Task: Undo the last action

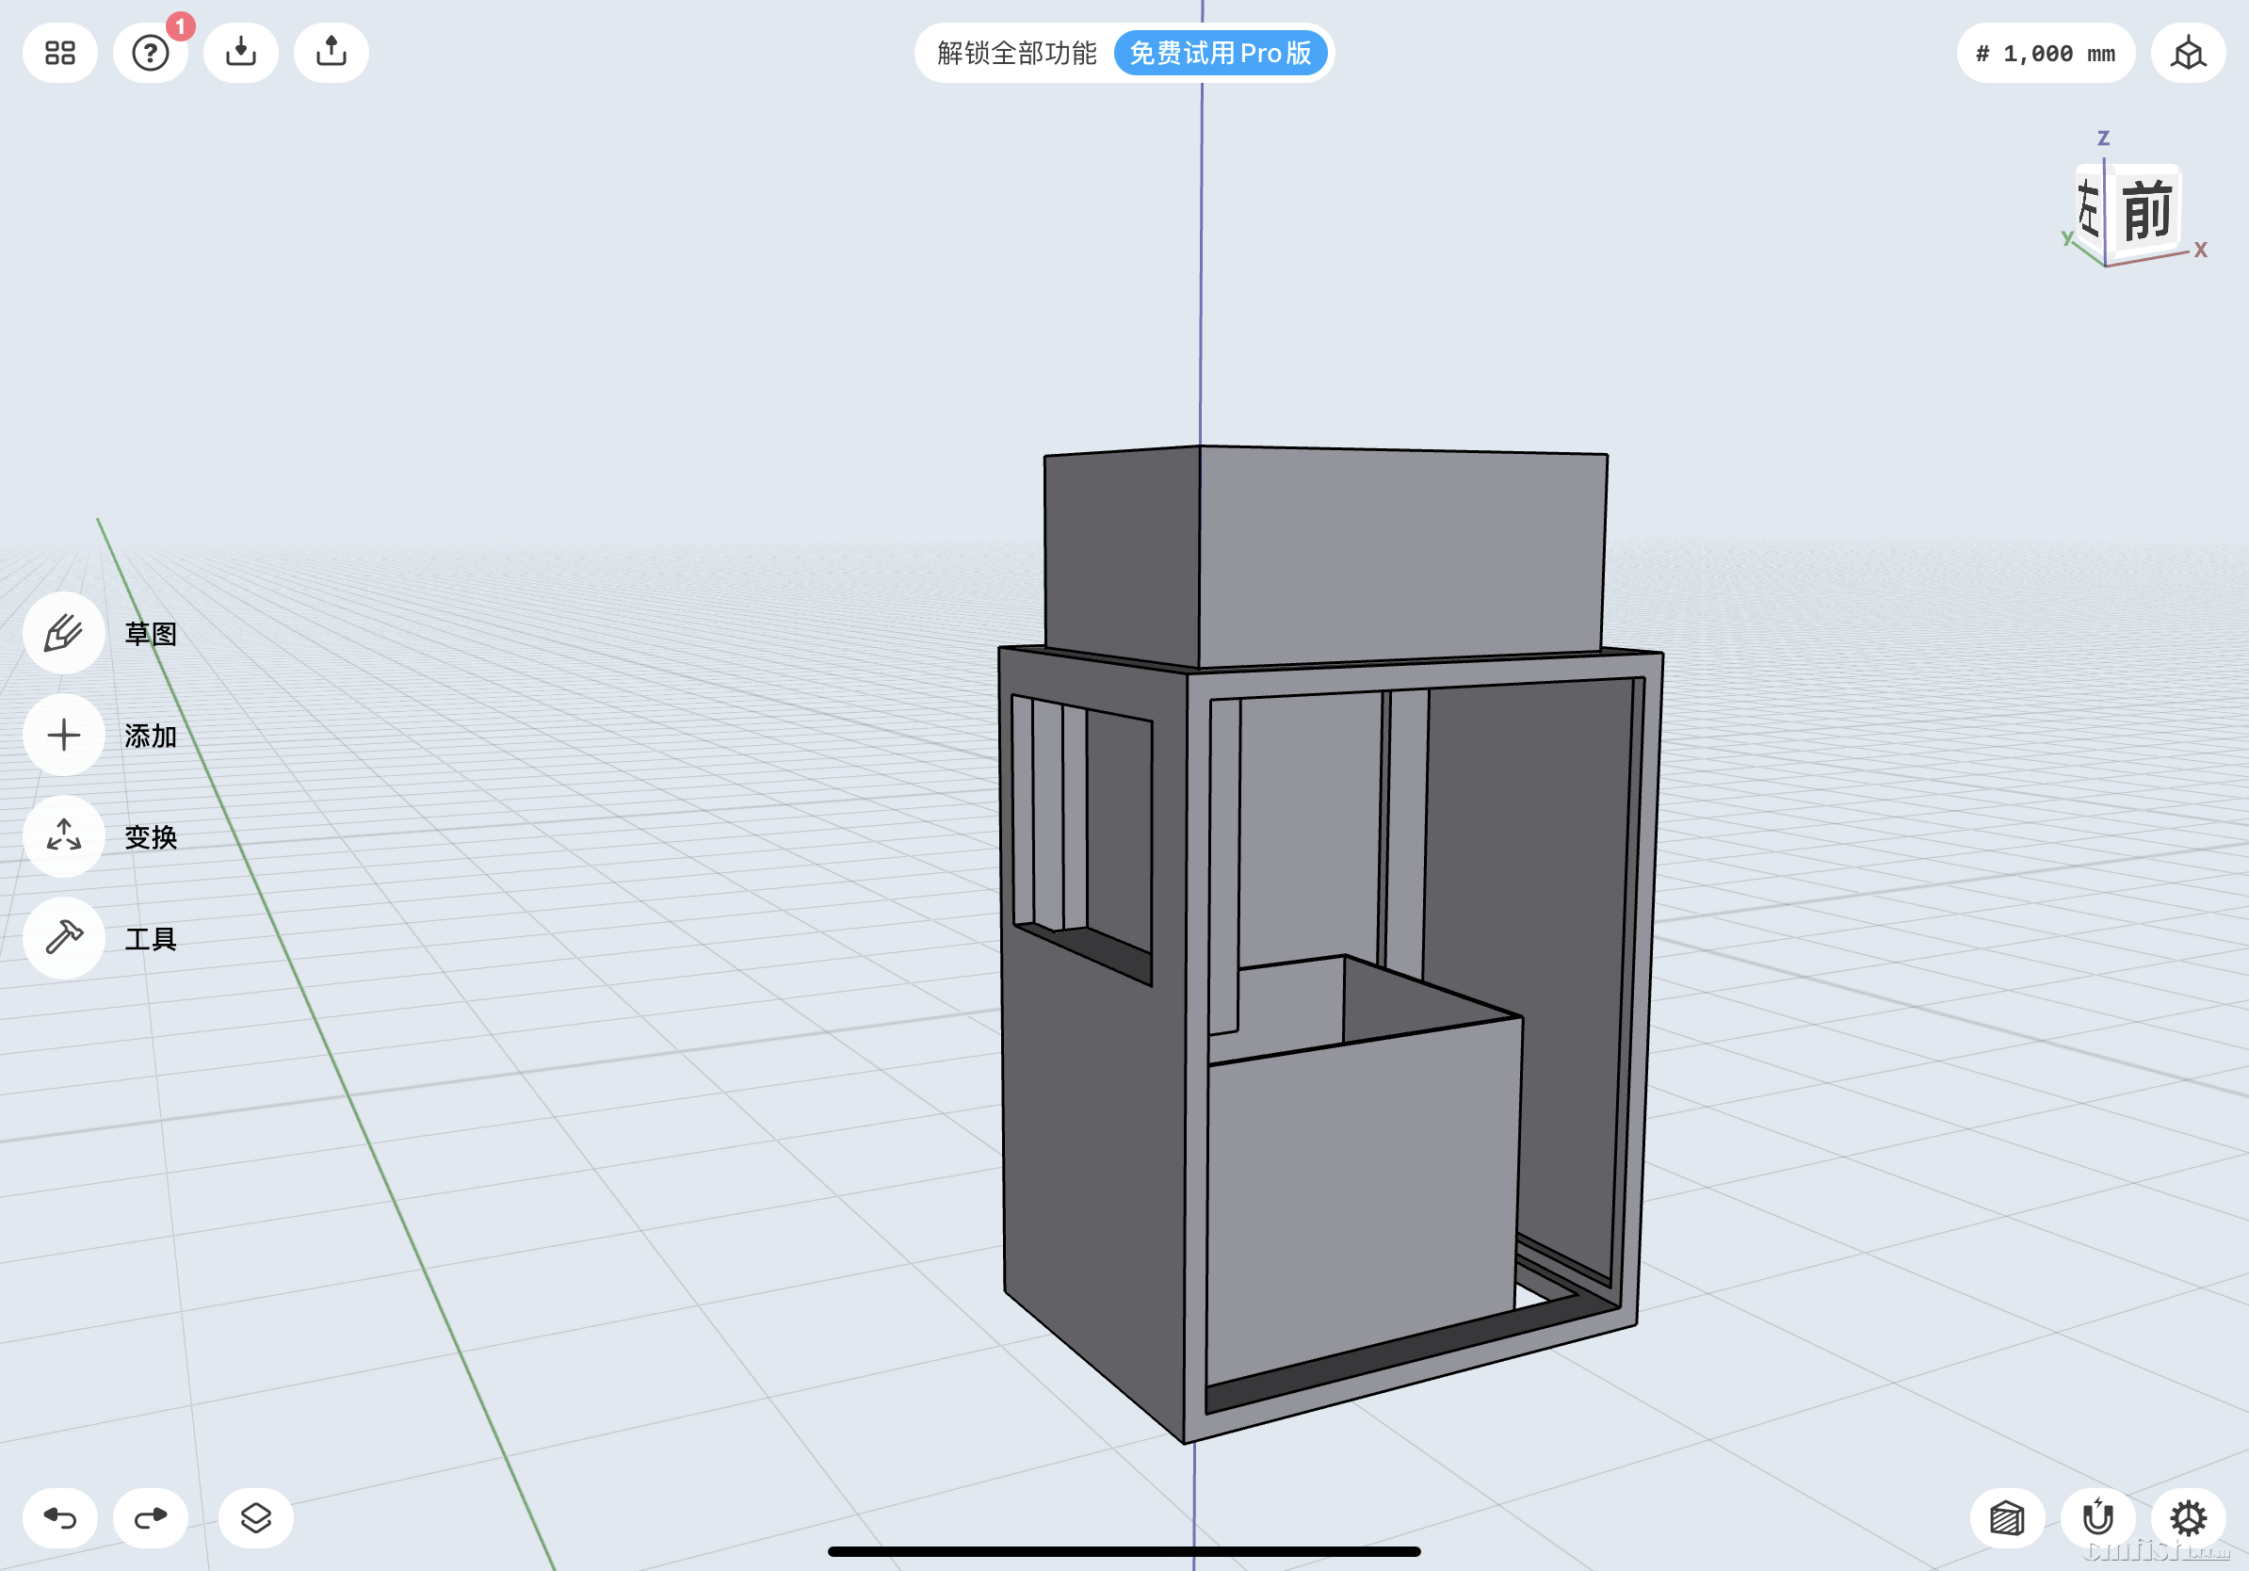Action: [x=59, y=1518]
